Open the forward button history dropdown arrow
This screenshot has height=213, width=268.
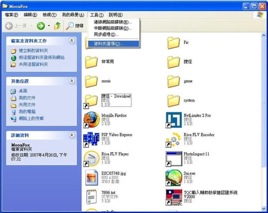tap(49, 26)
